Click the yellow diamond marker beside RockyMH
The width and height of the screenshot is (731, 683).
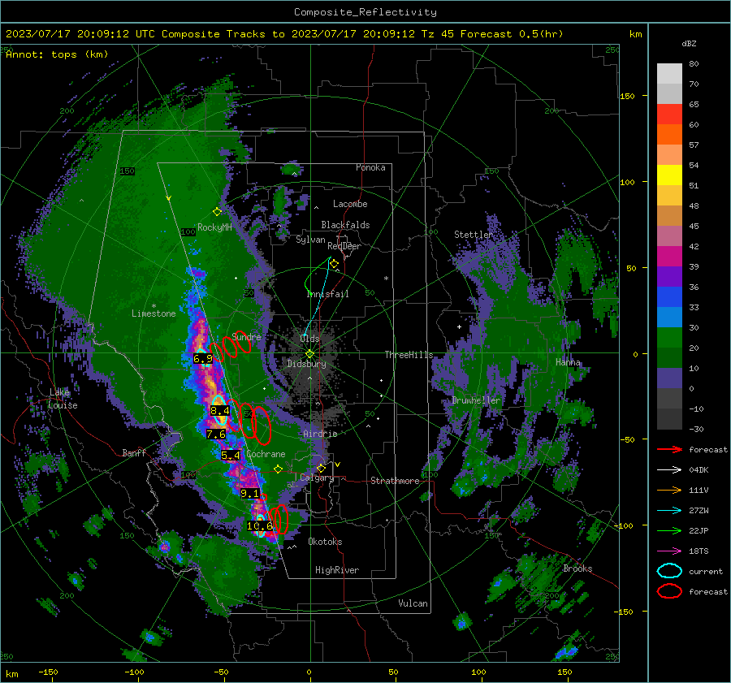pos(217,212)
